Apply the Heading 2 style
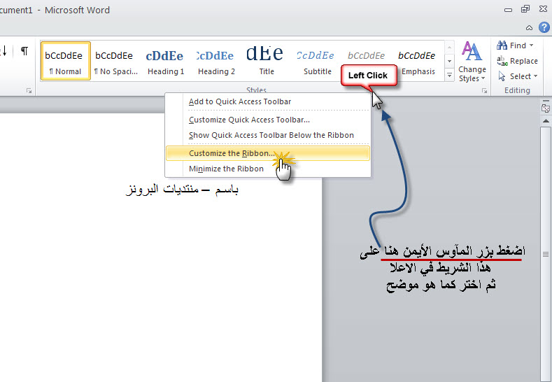 pos(216,61)
